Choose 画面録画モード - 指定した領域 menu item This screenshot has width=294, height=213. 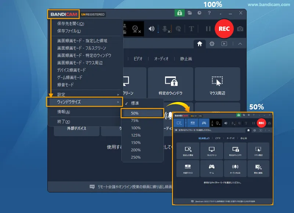pyautogui.click(x=82, y=41)
